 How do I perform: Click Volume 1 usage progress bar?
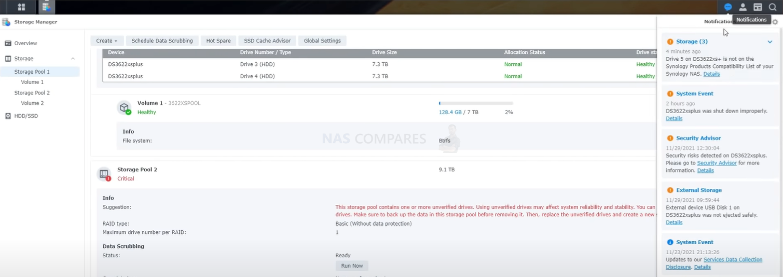tap(476, 103)
